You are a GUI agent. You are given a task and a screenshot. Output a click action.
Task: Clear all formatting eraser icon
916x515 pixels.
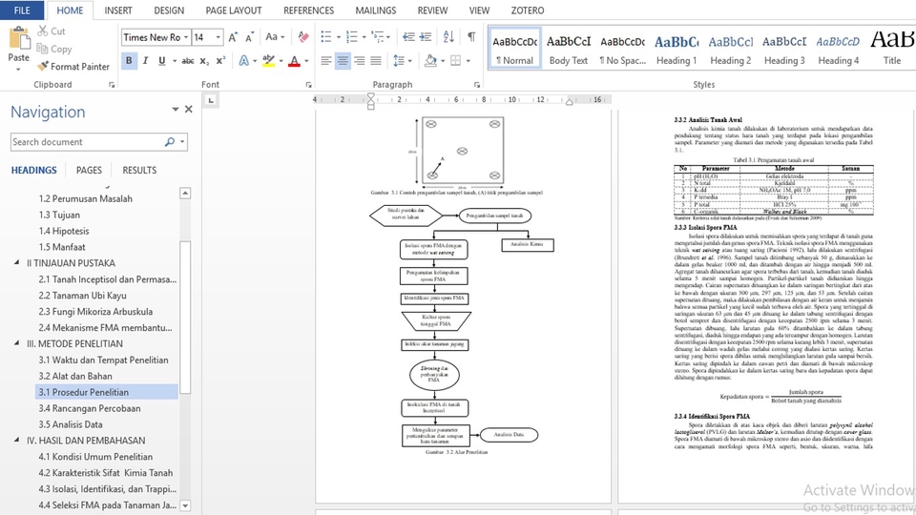click(x=303, y=37)
